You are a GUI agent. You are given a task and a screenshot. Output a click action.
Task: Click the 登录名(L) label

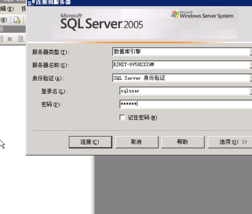(54, 91)
